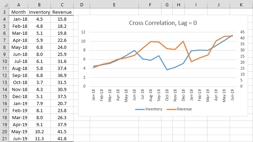Select column K header
The width and height of the screenshot is (253, 142).
tap(241, 5)
